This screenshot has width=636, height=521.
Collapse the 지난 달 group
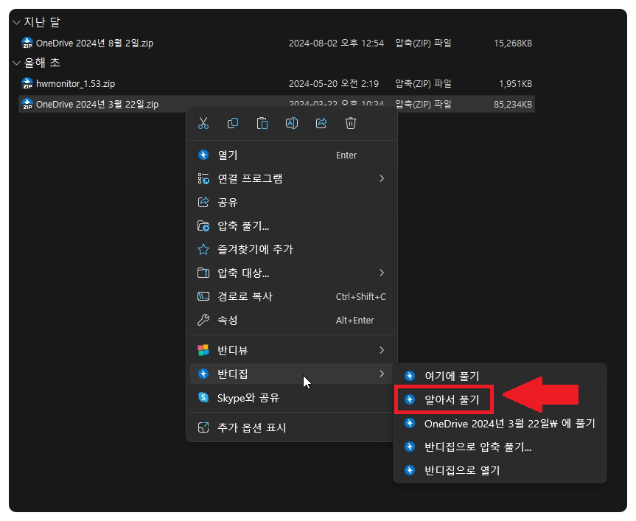click(x=17, y=22)
